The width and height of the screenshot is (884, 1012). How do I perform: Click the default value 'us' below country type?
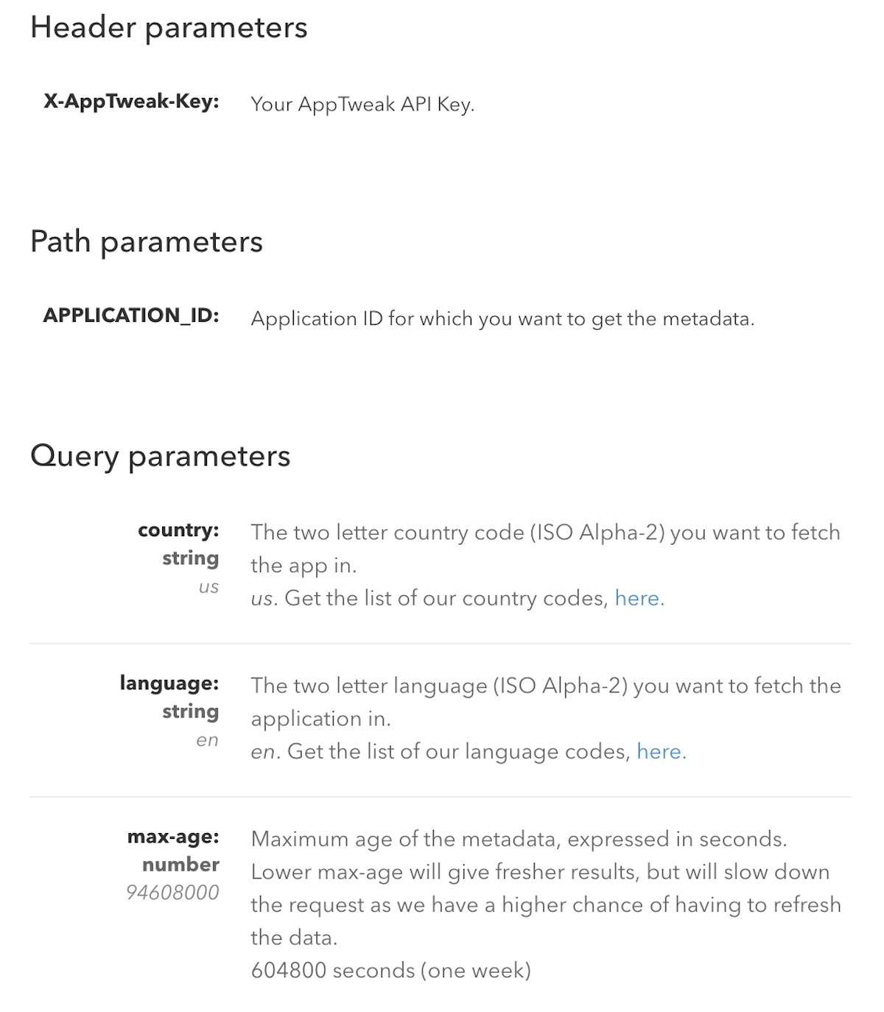click(208, 587)
